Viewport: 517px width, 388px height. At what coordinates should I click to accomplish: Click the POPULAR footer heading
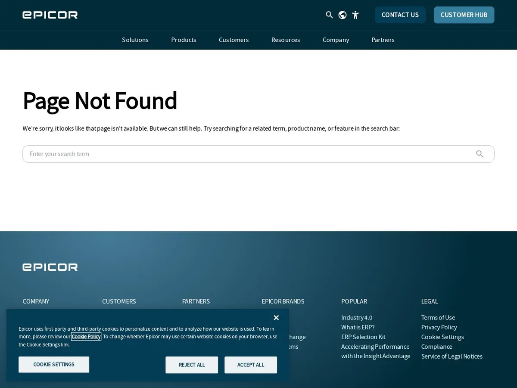pyautogui.click(x=354, y=301)
